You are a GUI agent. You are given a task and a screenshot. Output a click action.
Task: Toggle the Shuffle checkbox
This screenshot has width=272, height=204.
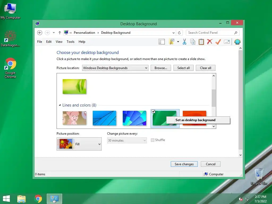pos(152,140)
